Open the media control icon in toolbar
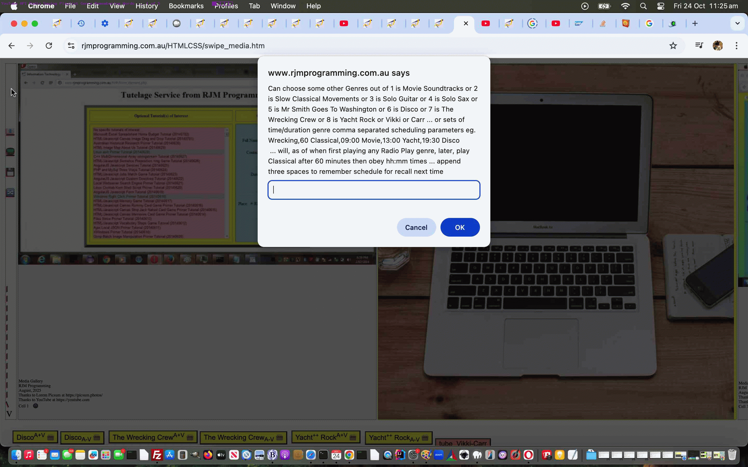 (699, 46)
